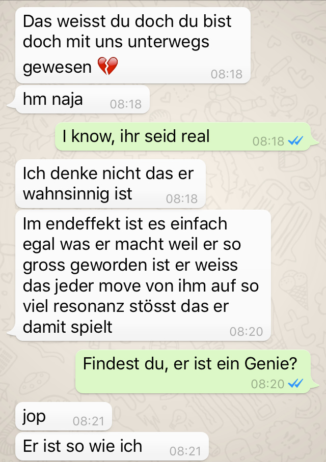Tap the 08:20 timestamp after 'damit spielt'

coord(247,332)
